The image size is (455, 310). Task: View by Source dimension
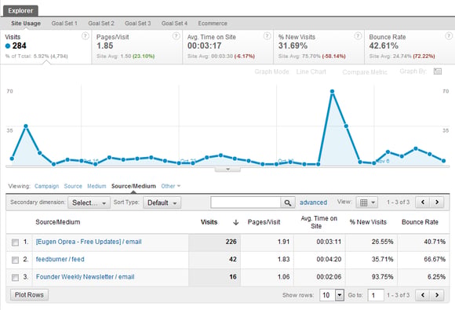coord(73,186)
